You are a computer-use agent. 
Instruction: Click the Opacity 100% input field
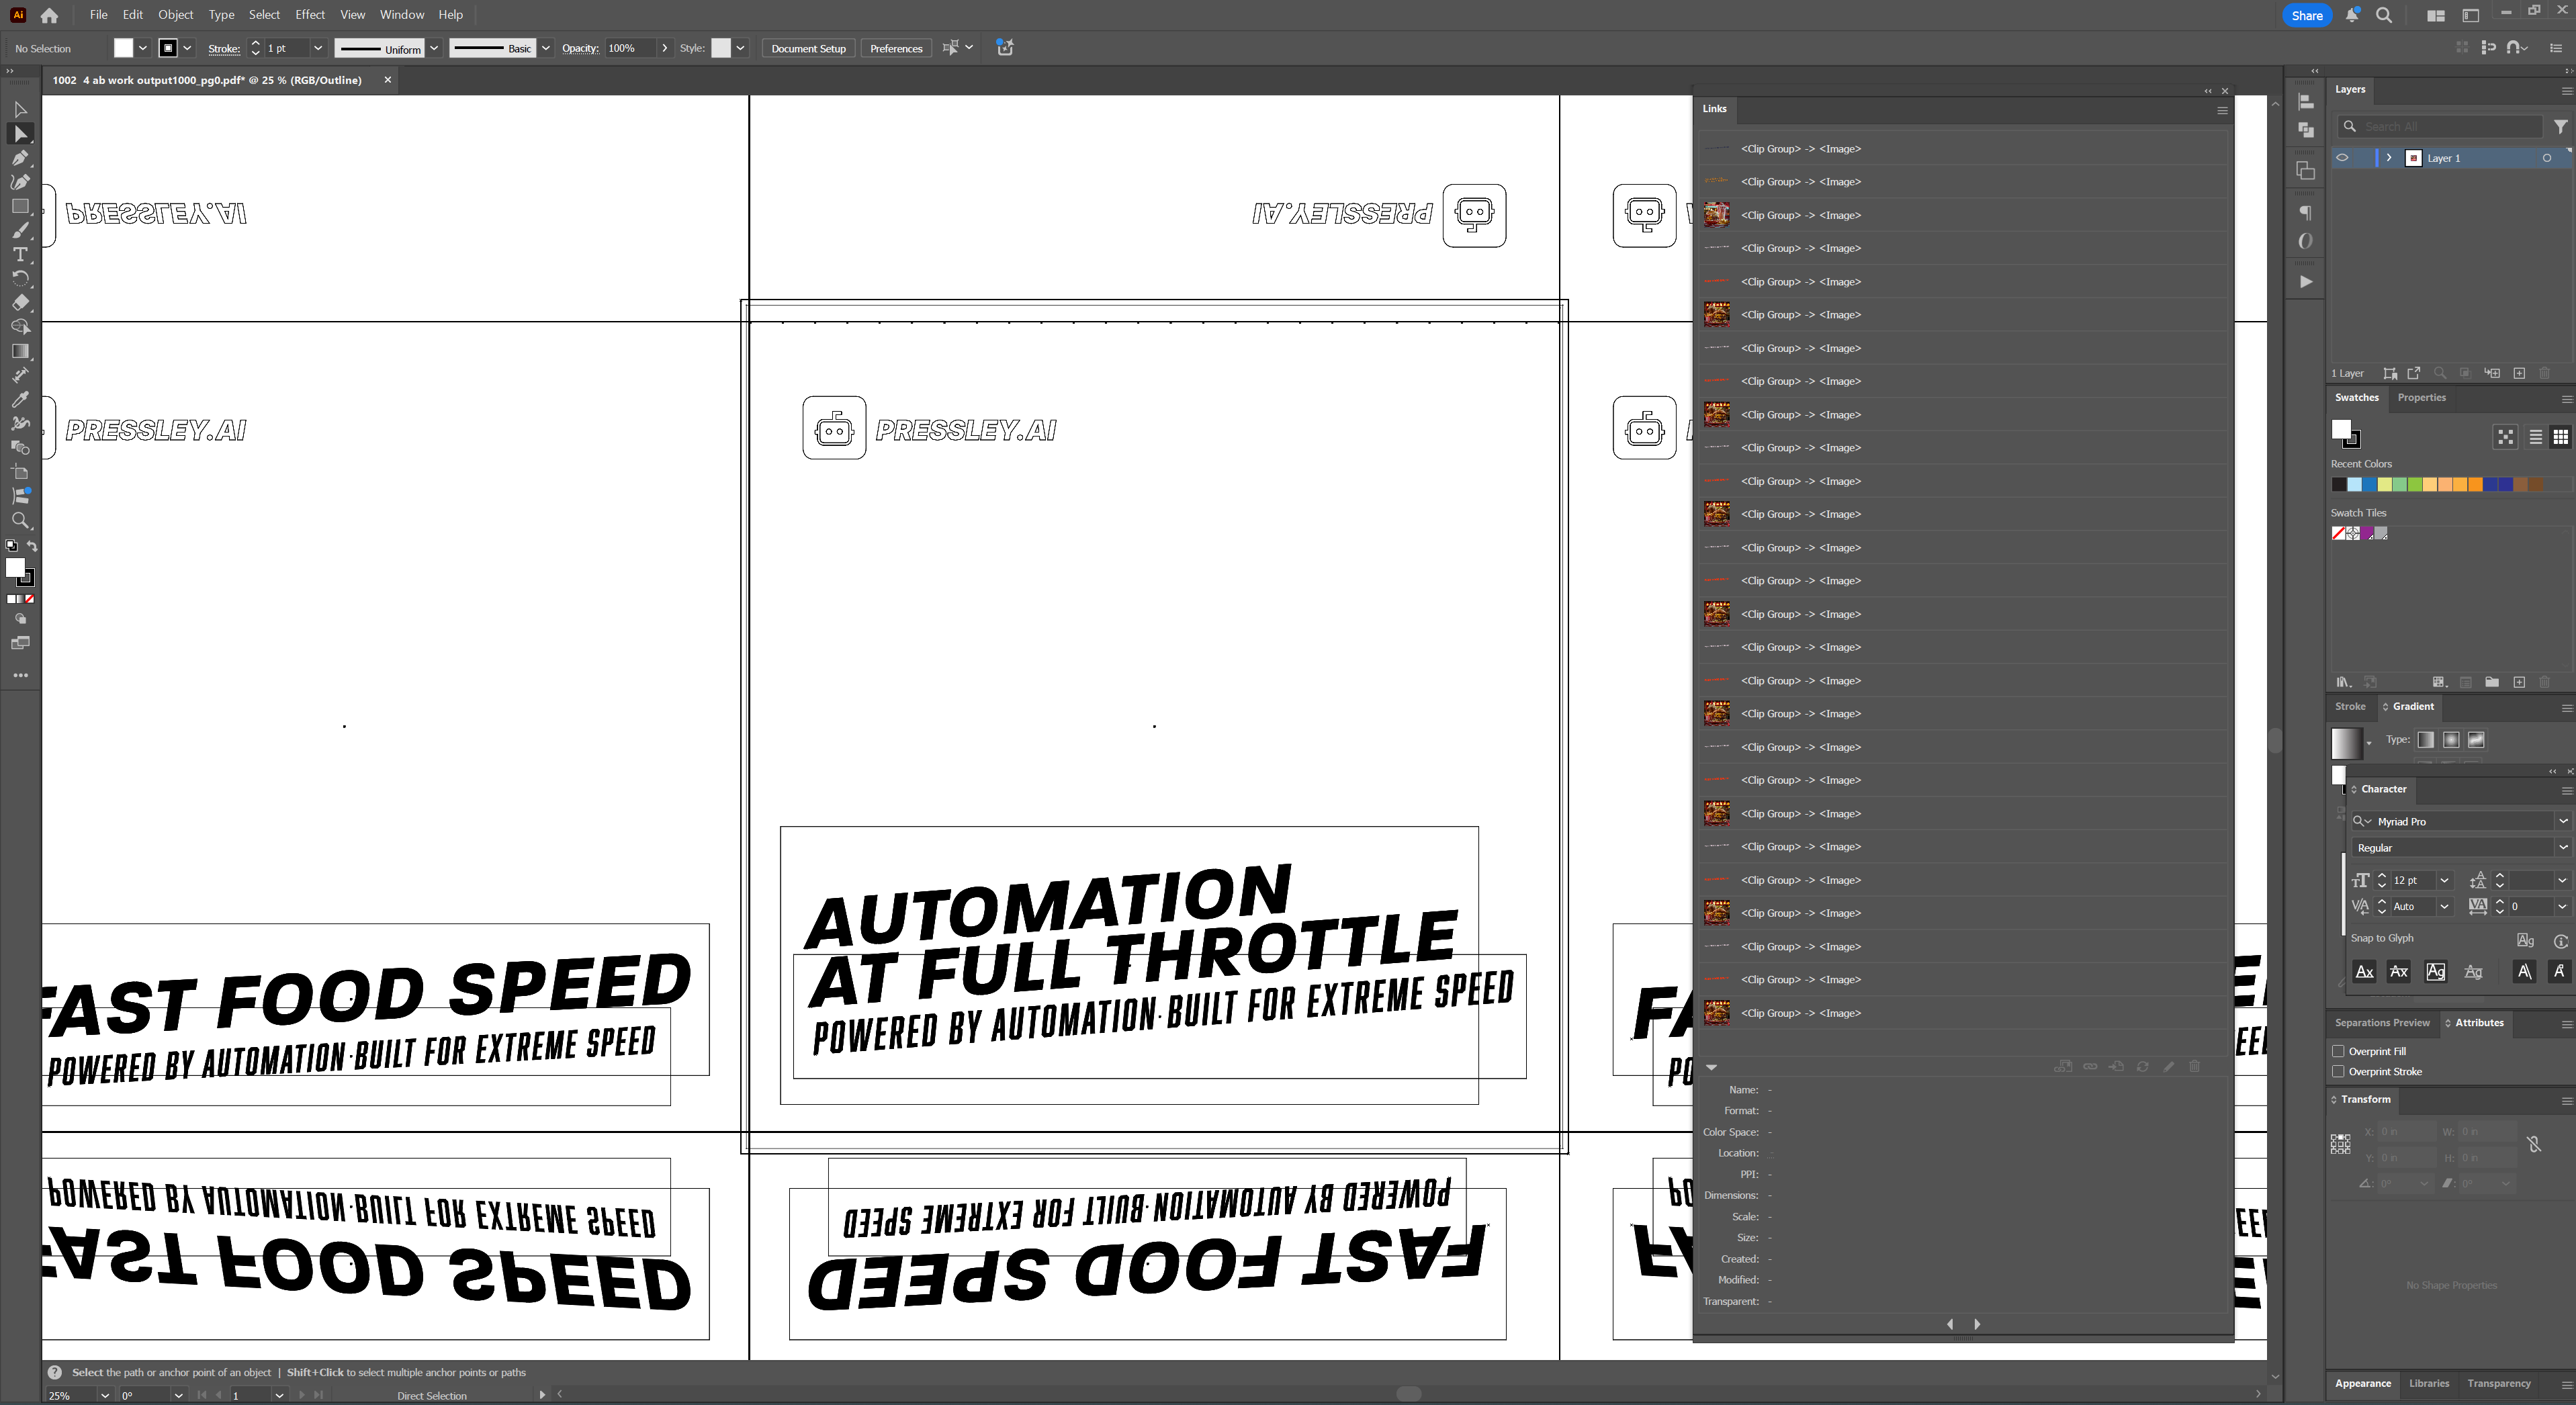(x=630, y=48)
